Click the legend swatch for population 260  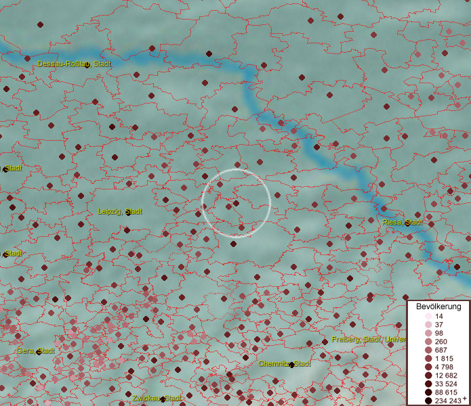[x=428, y=341]
